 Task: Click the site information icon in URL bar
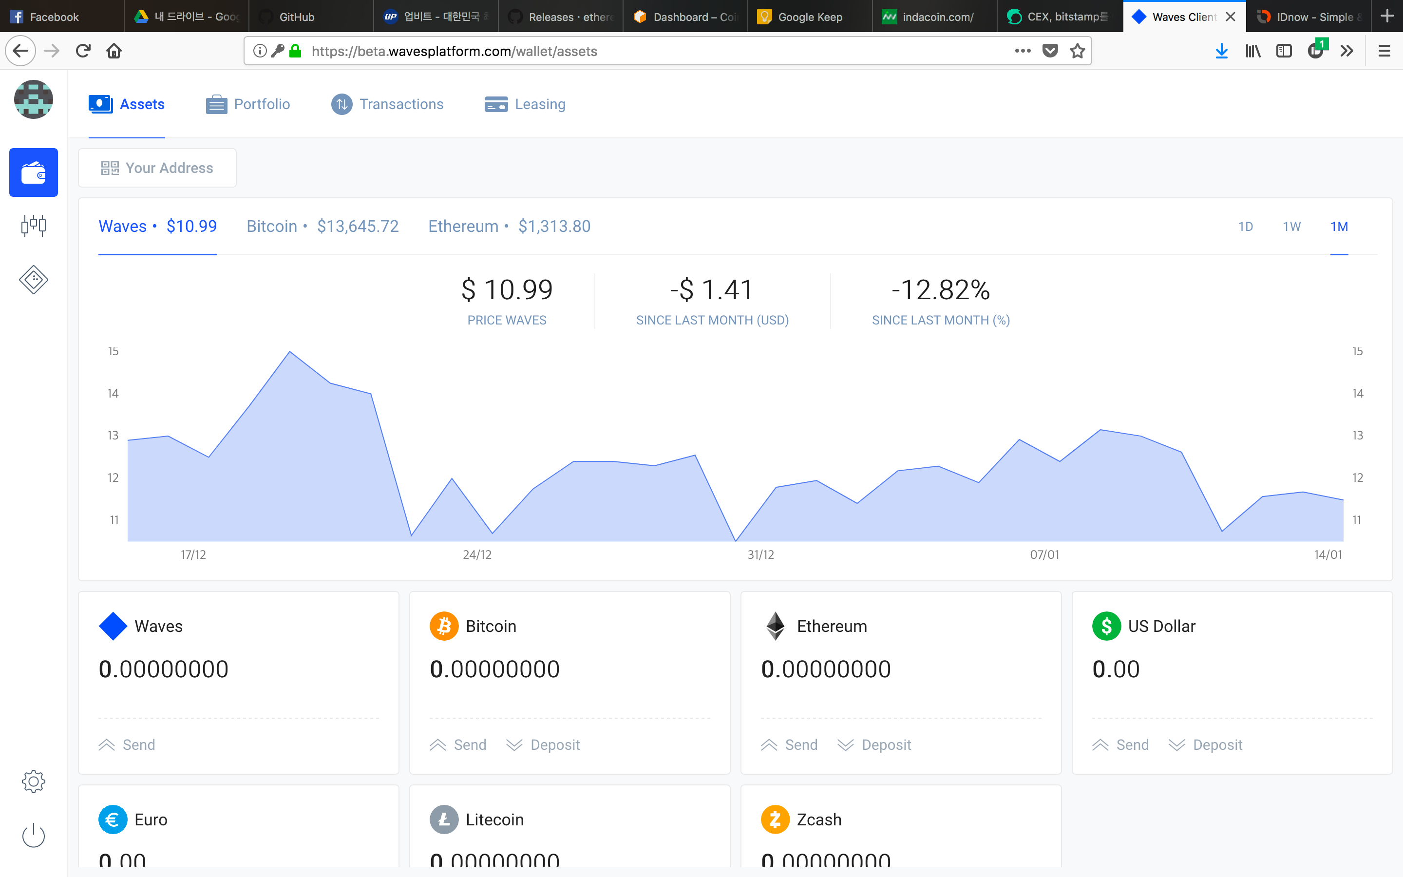click(x=260, y=51)
